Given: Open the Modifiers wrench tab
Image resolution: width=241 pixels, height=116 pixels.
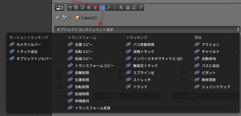Looking at the screenshot, I should tap(108, 8).
